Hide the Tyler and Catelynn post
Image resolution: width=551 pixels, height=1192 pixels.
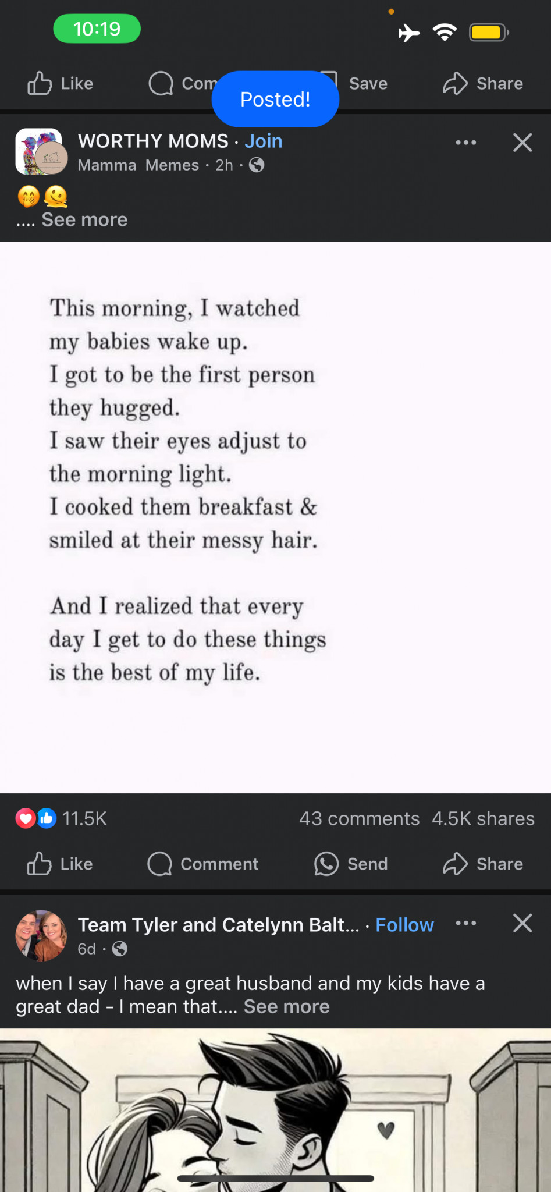pos(522,923)
